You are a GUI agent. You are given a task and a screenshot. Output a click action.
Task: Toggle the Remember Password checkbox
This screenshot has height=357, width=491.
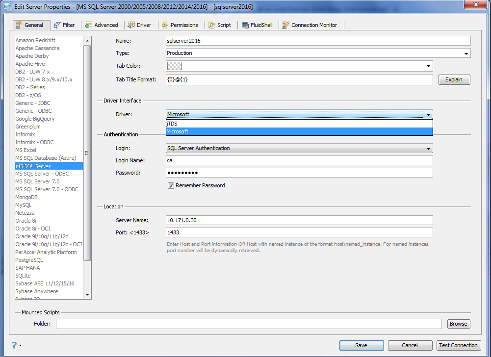[x=171, y=185]
